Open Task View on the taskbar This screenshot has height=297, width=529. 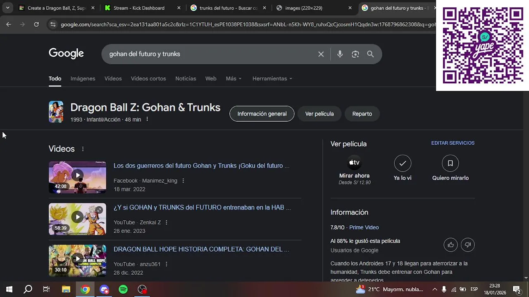(46, 290)
